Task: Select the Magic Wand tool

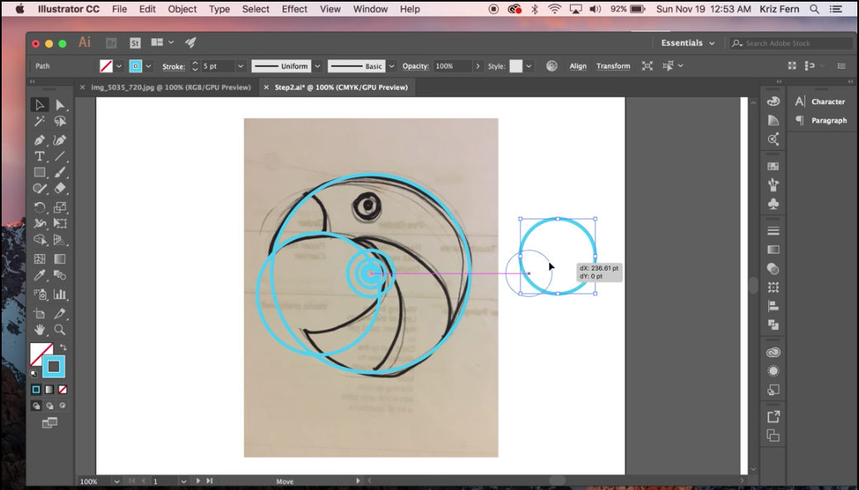Action: pos(39,122)
